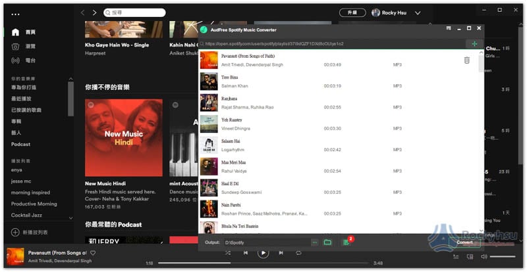Open the Productive Morning playlist
Viewport: 527px width, 272px height.
(34, 204)
